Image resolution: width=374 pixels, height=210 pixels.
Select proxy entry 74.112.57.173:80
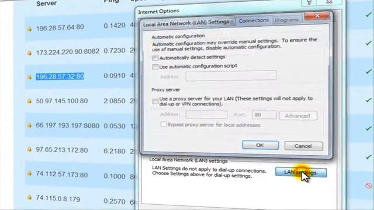(x=62, y=174)
